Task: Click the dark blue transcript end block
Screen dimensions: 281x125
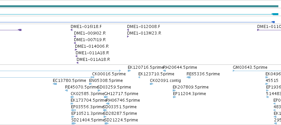Action: click(273, 22)
